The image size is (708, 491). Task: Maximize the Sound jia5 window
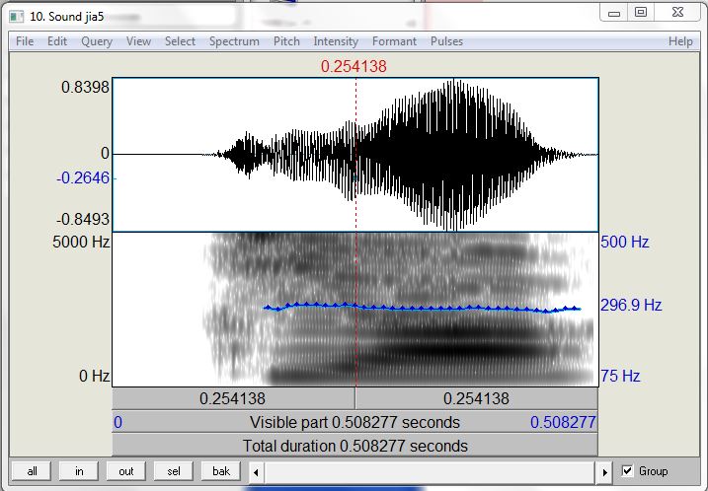coord(641,13)
